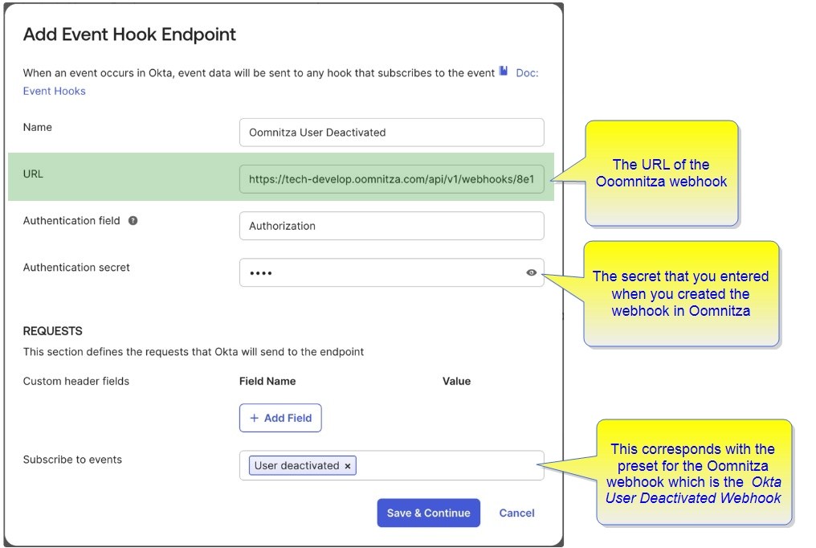Click the documentation book icon

[504, 72]
